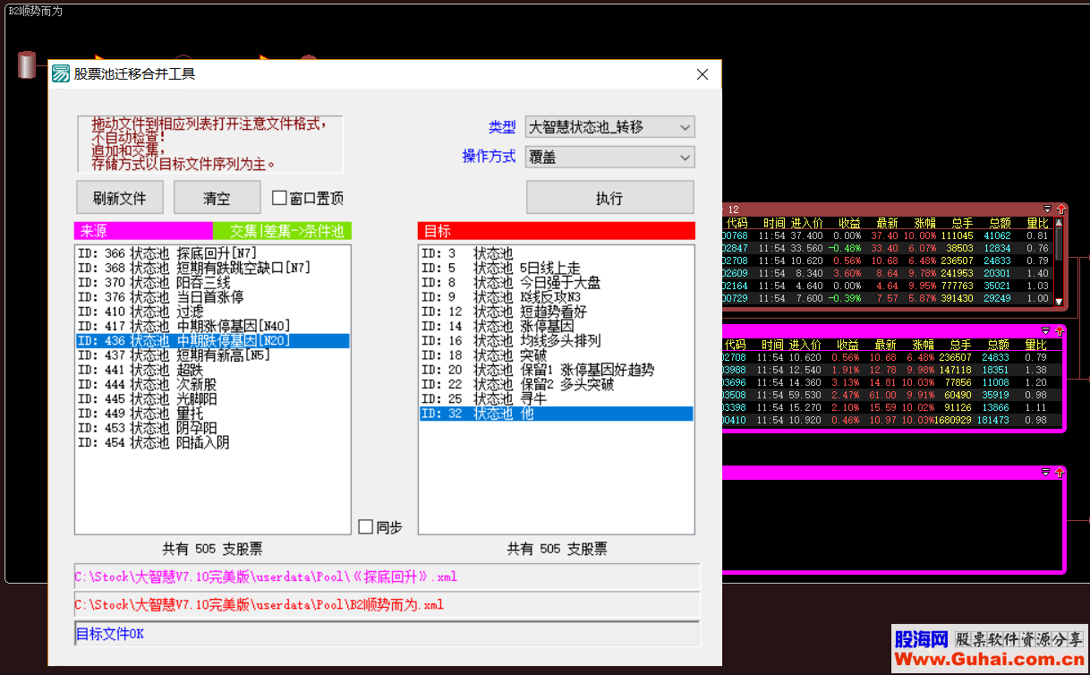Select source item ID 366 探底回升[N7]
The height and width of the screenshot is (675, 1090).
tap(213, 253)
